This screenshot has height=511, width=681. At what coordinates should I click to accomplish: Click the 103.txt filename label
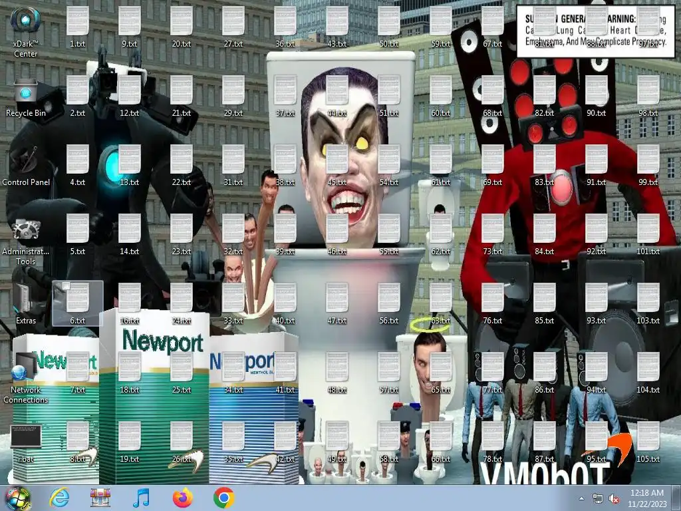pos(648,321)
